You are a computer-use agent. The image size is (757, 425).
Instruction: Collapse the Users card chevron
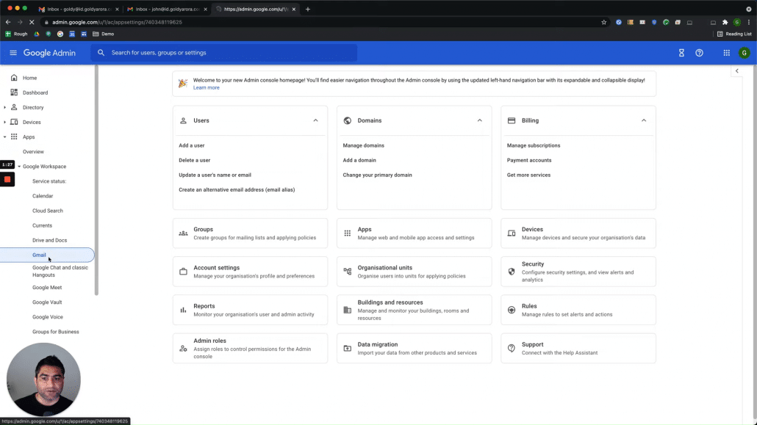click(x=315, y=120)
